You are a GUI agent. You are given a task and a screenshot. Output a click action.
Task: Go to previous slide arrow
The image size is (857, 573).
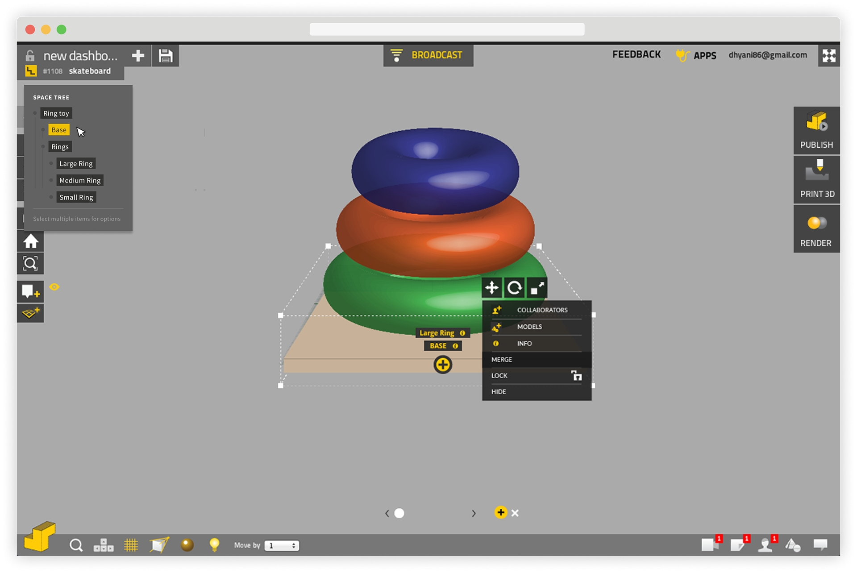click(387, 514)
